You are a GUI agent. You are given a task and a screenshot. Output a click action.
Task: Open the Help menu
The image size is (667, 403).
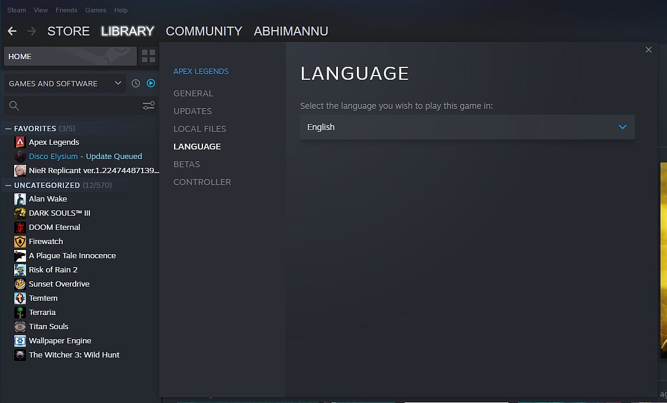(121, 10)
